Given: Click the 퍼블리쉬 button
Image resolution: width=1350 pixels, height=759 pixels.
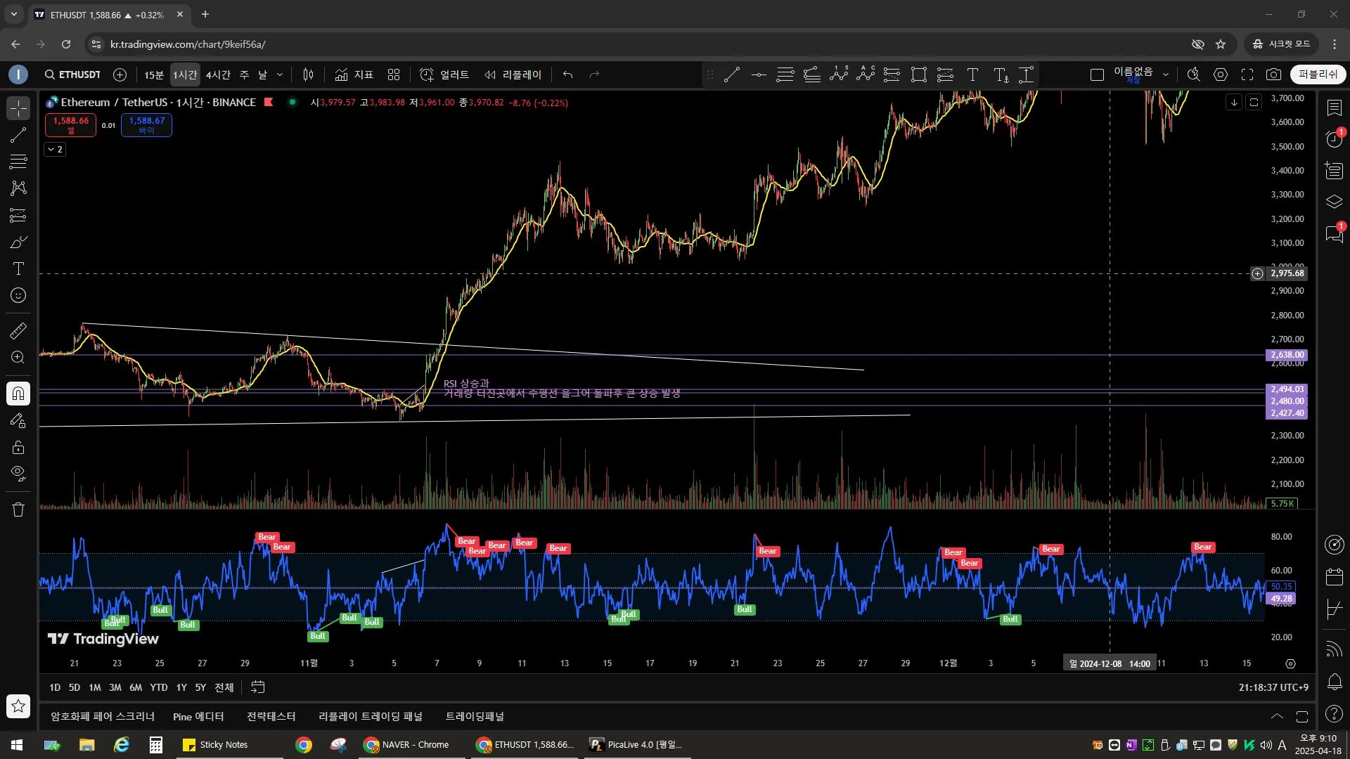Looking at the screenshot, I should pyautogui.click(x=1318, y=74).
